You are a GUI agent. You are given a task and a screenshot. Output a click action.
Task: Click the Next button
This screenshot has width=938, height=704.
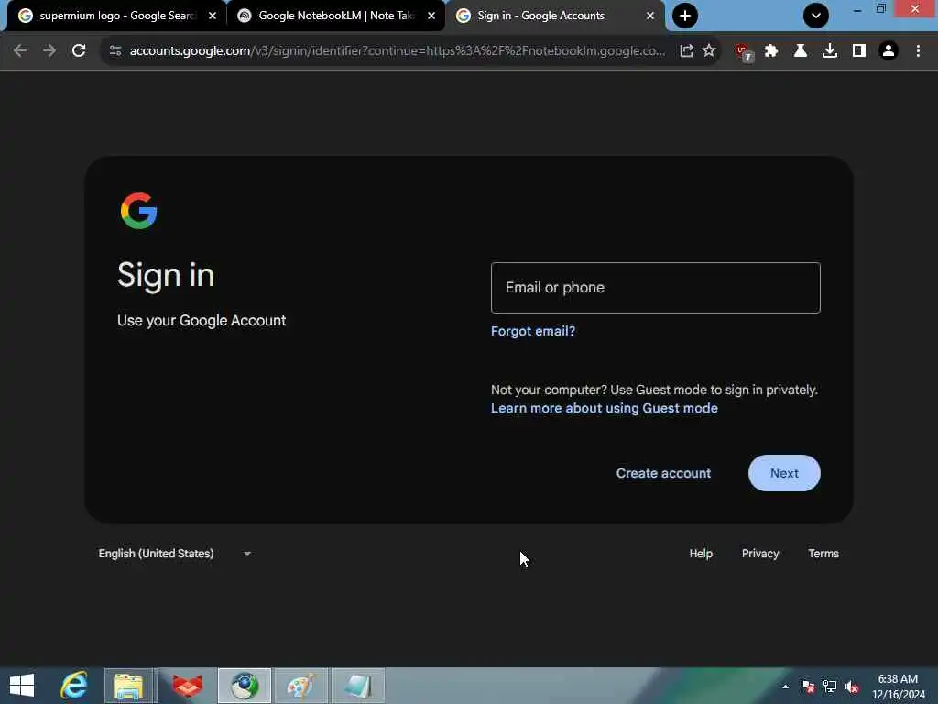pyautogui.click(x=784, y=473)
